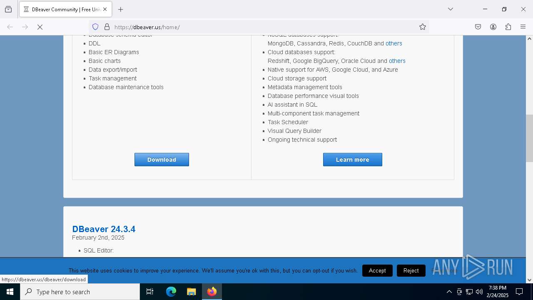
Task: Open the 'others' link after Oracle Cloud
Action: coord(397,61)
